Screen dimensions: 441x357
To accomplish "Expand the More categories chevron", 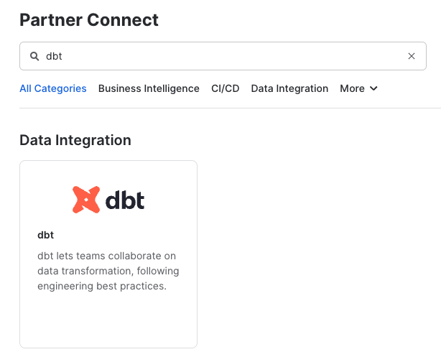I will coord(373,88).
